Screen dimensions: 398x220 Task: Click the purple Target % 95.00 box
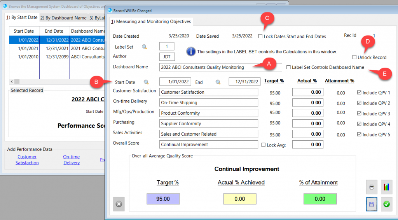(163, 199)
